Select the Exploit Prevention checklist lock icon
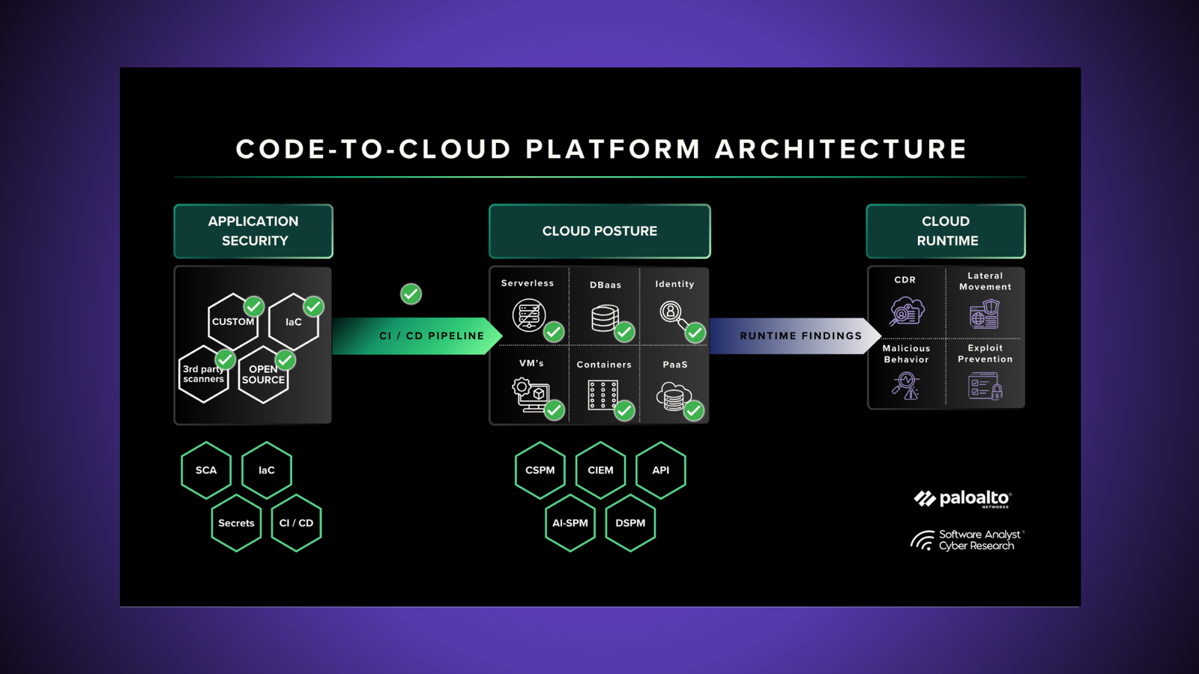Screen dimensions: 1199x674 pyautogui.click(x=985, y=386)
